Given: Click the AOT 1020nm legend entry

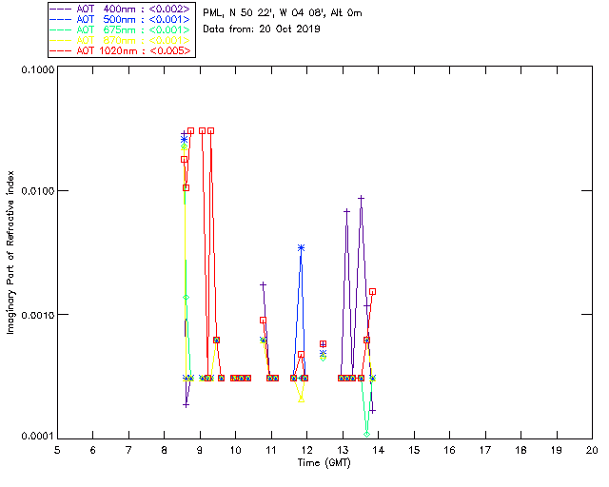Looking at the screenshot, I should point(121,50).
